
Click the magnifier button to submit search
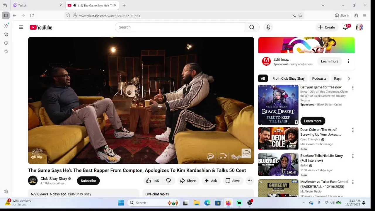(x=252, y=27)
